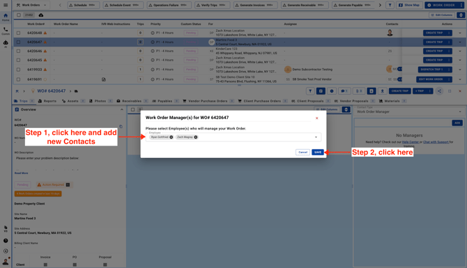Open the Contact Type Work Order Manager dropdown
Screen dimensions: 467x268
[409, 111]
